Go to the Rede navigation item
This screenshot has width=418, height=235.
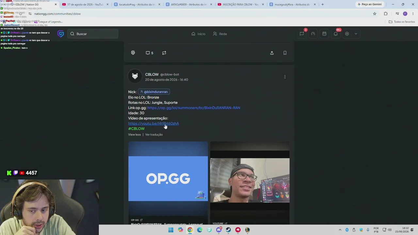(220, 34)
